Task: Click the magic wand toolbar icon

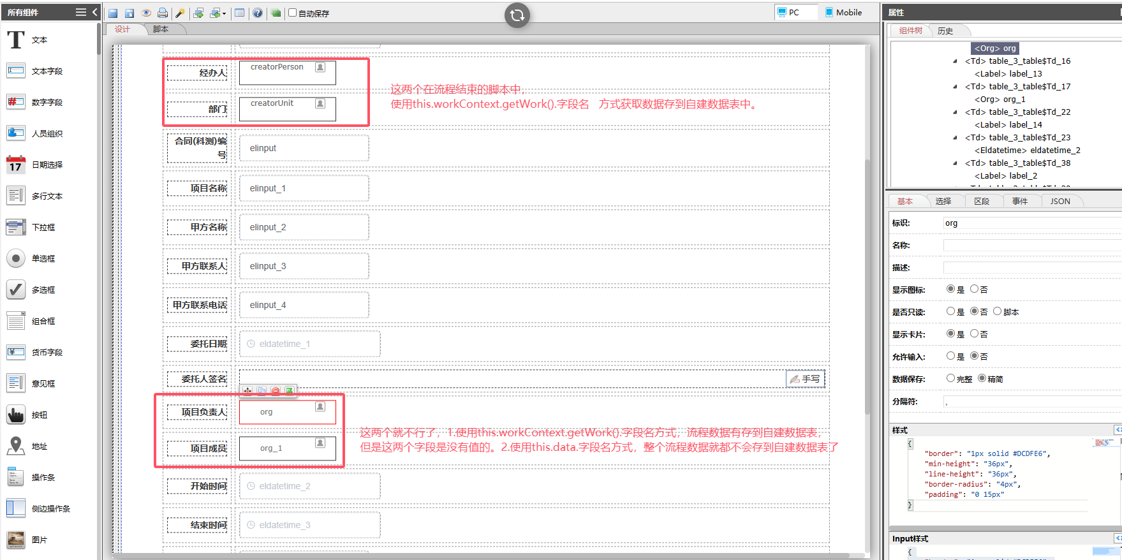Action: pos(180,13)
